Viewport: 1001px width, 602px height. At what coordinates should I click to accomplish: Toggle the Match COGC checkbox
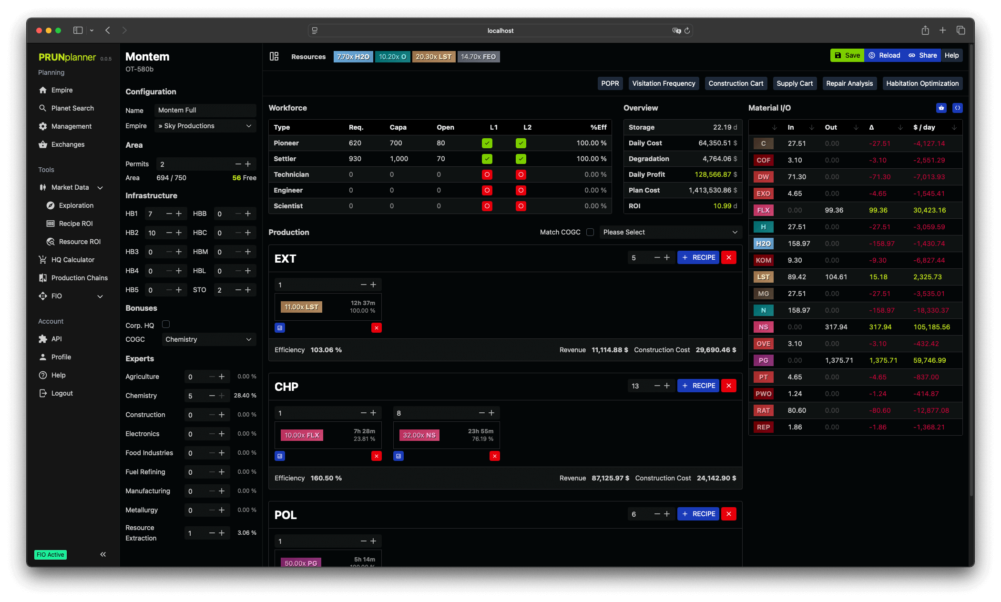[590, 232]
